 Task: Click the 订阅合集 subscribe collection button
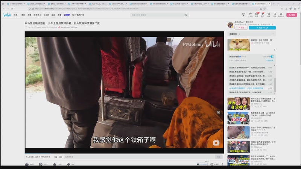click(270, 60)
